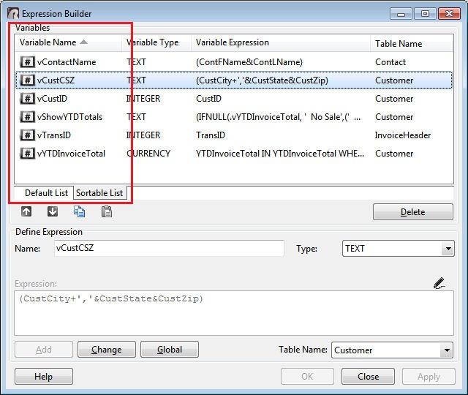Image resolution: width=468 pixels, height=395 pixels.
Task: Click the move variable up arrow icon
Action: 26,212
